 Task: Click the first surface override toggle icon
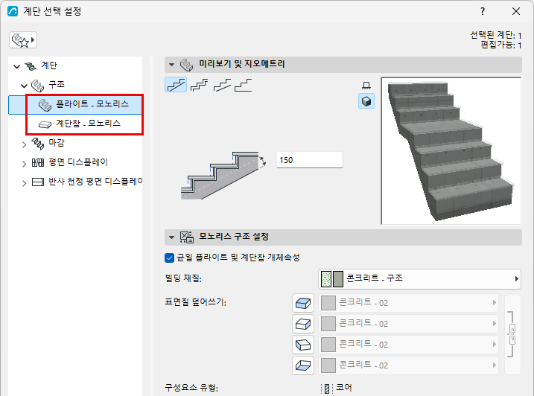point(303,303)
